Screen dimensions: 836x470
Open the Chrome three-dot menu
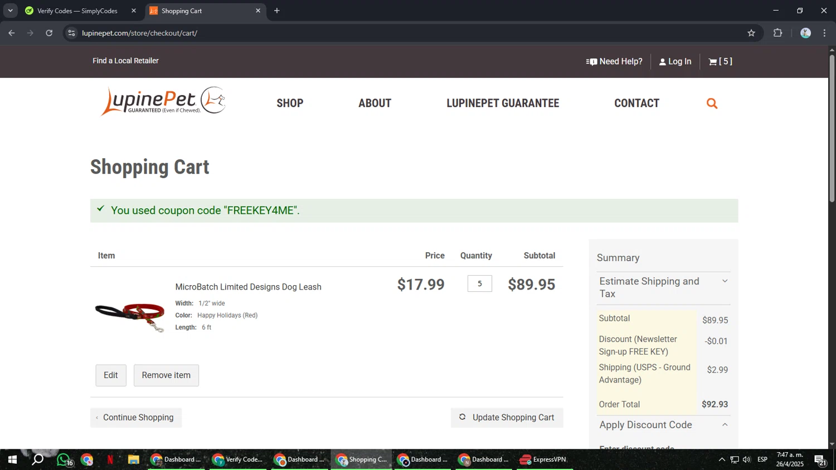(825, 33)
